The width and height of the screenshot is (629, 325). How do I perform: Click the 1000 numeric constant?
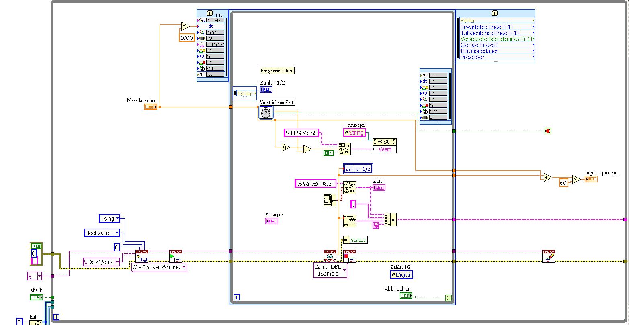point(186,37)
